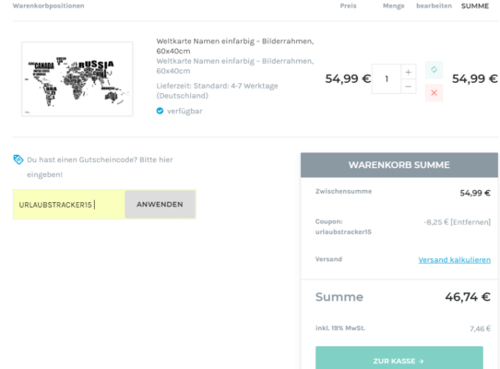Click the quantity input field showing 1
This screenshot has width=500, height=369.
click(387, 78)
